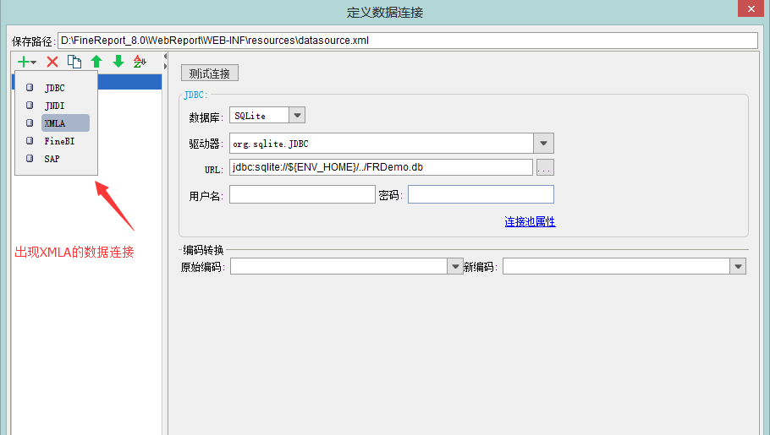Click the 测试连接 test connection button

[x=210, y=73]
